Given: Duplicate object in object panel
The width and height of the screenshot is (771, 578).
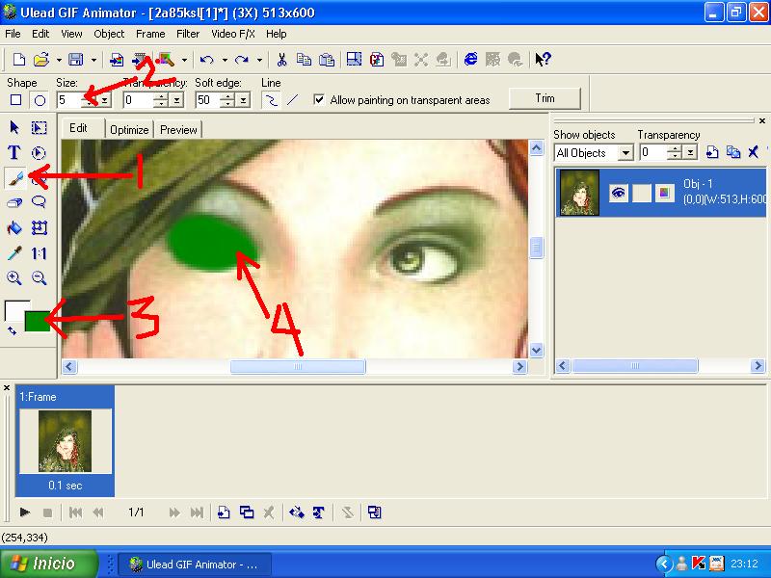Looking at the screenshot, I should pyautogui.click(x=733, y=152).
